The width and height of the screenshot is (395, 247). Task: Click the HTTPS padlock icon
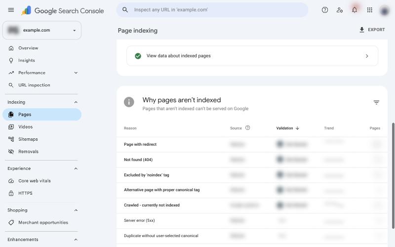[11, 193]
